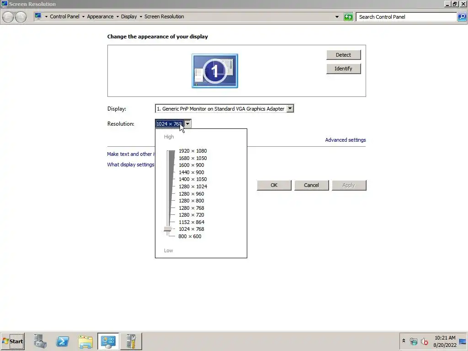Select 1024 × 768 resolution entry
The width and height of the screenshot is (468, 351).
click(x=191, y=229)
